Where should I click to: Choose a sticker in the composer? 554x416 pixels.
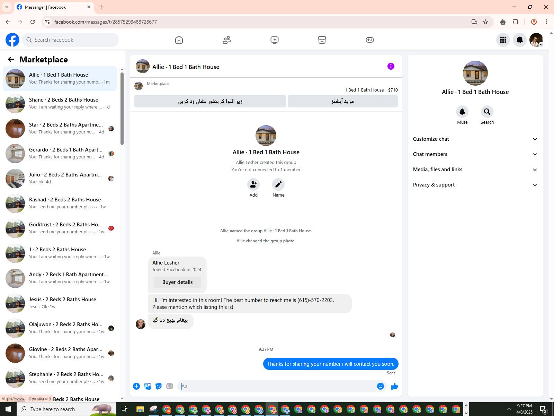coord(159,386)
